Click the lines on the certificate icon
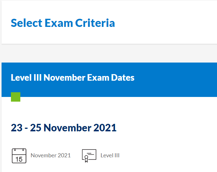Viewport: 217px width, 172px height. point(90,154)
